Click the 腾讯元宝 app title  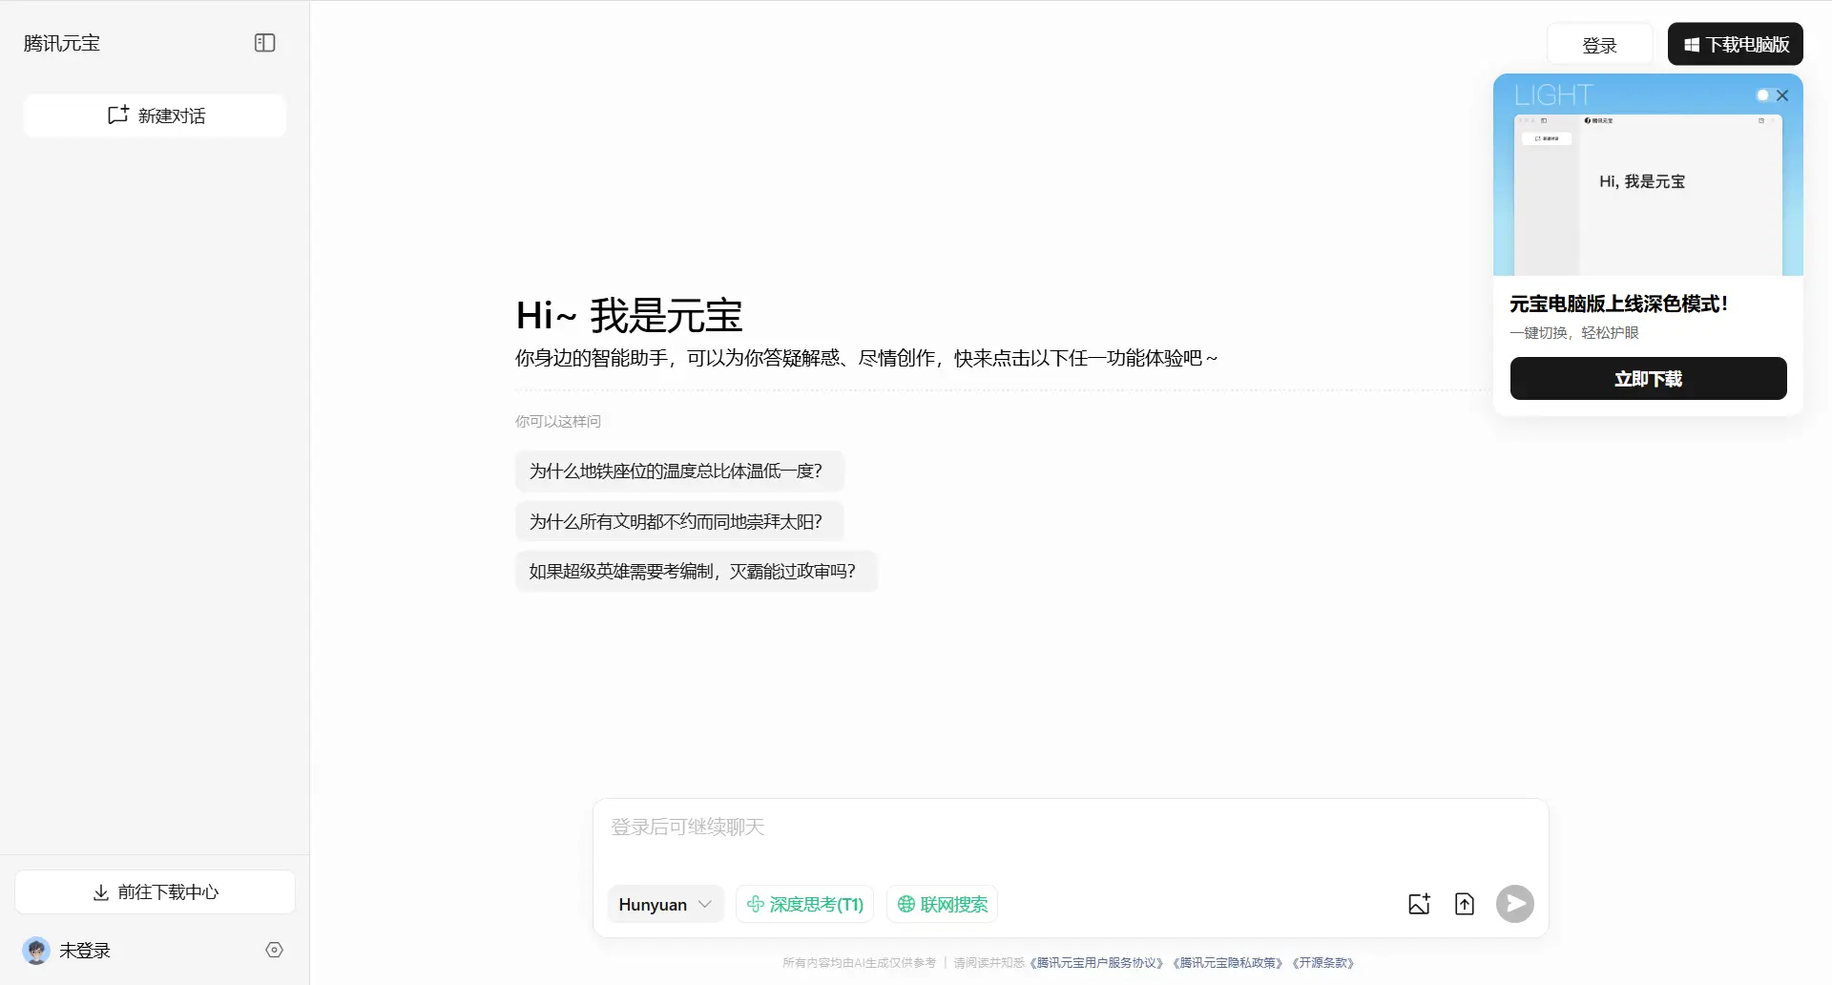(x=61, y=43)
